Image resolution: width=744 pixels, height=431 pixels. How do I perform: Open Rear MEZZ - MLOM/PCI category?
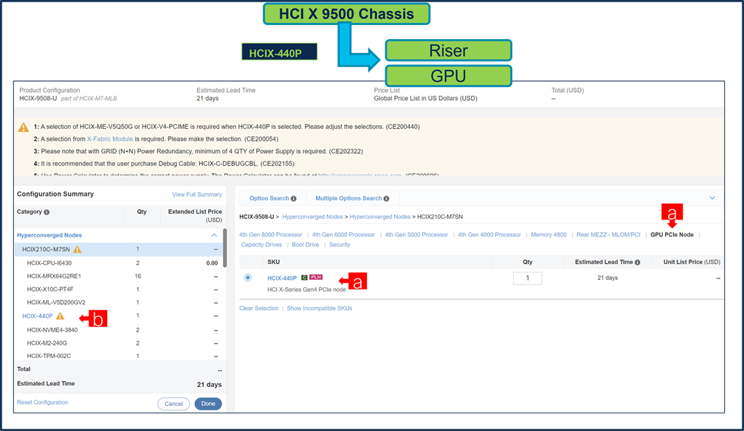point(608,235)
